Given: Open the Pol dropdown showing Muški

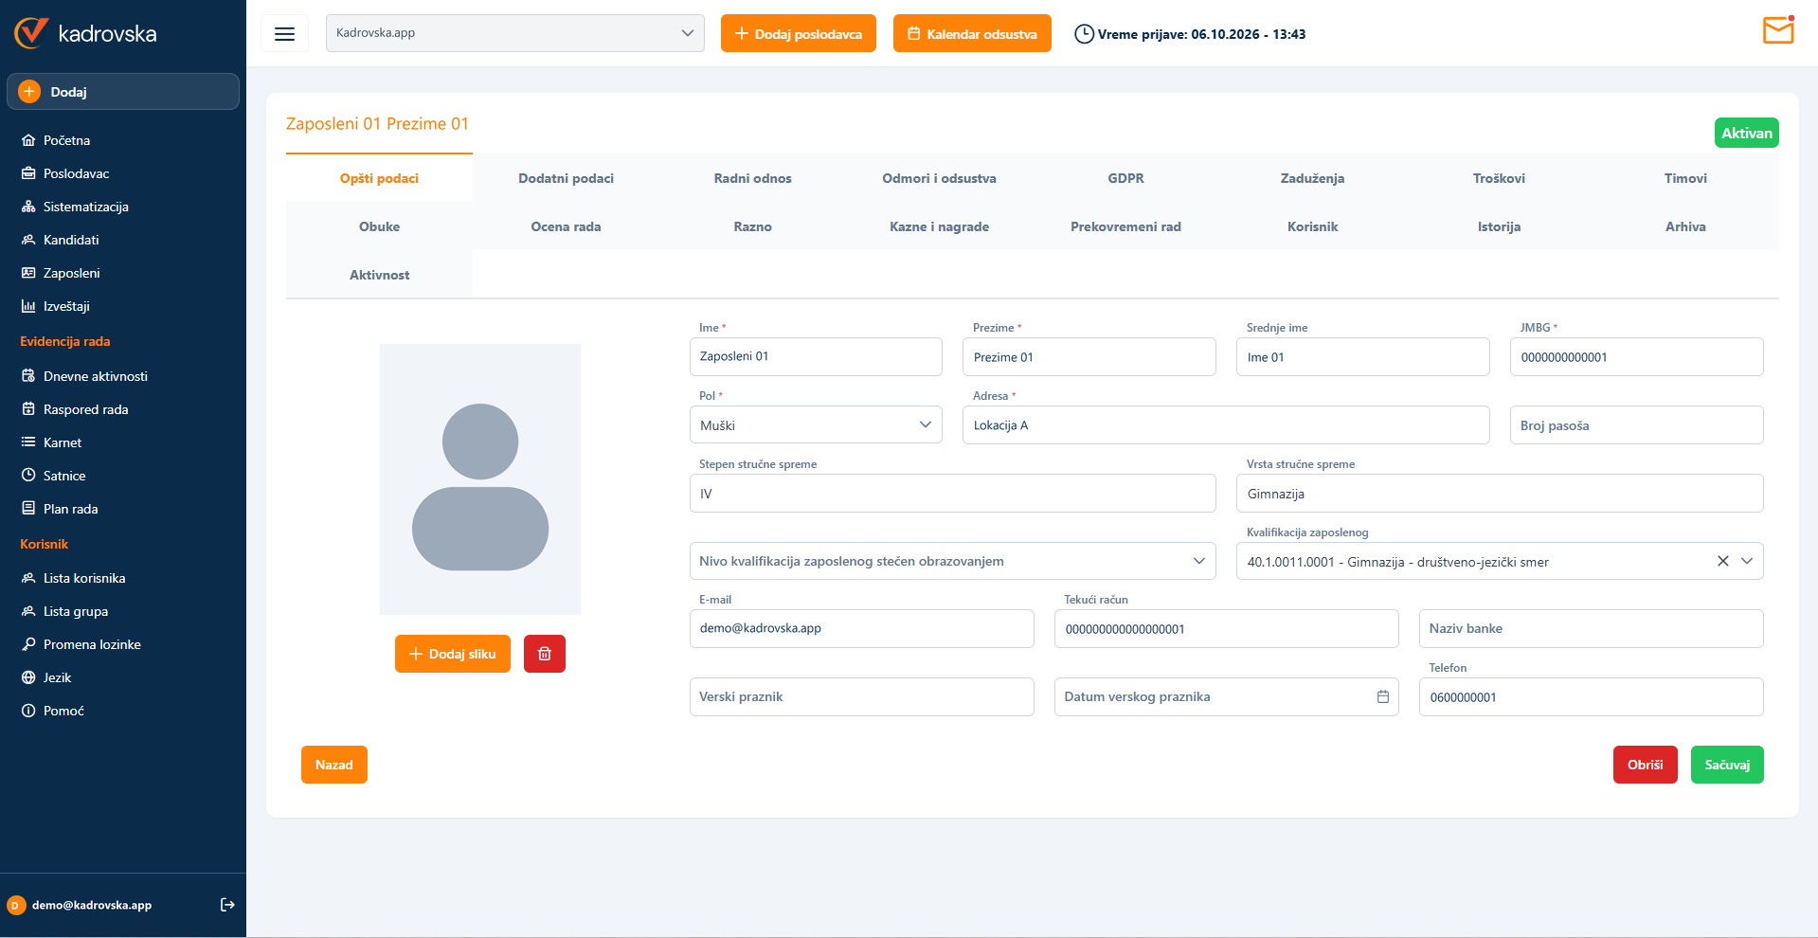Looking at the screenshot, I should pyautogui.click(x=816, y=424).
